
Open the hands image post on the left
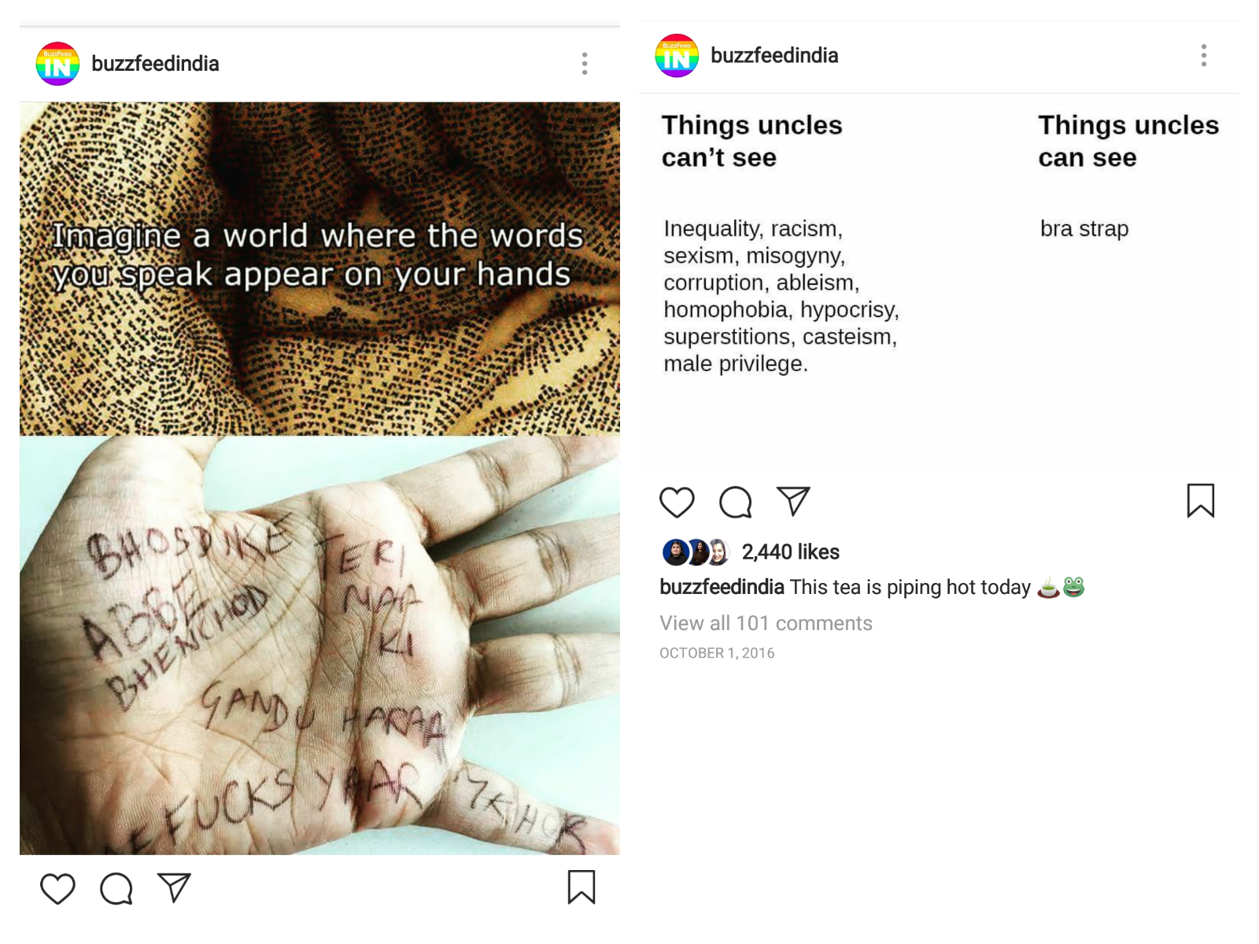pyautogui.click(x=319, y=478)
